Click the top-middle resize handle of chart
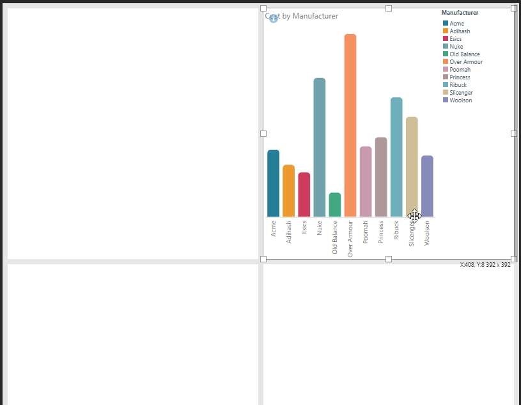Screen dimensions: 521x405 (x=389, y=8)
